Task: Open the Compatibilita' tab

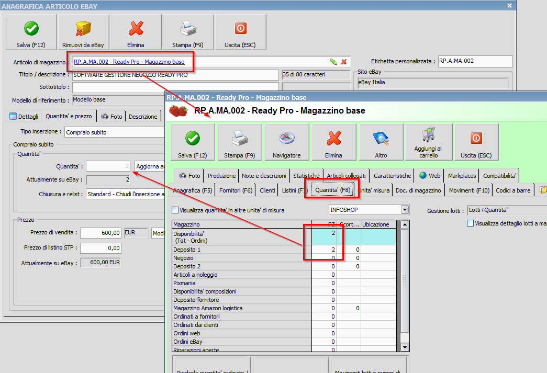Action: coord(499,176)
